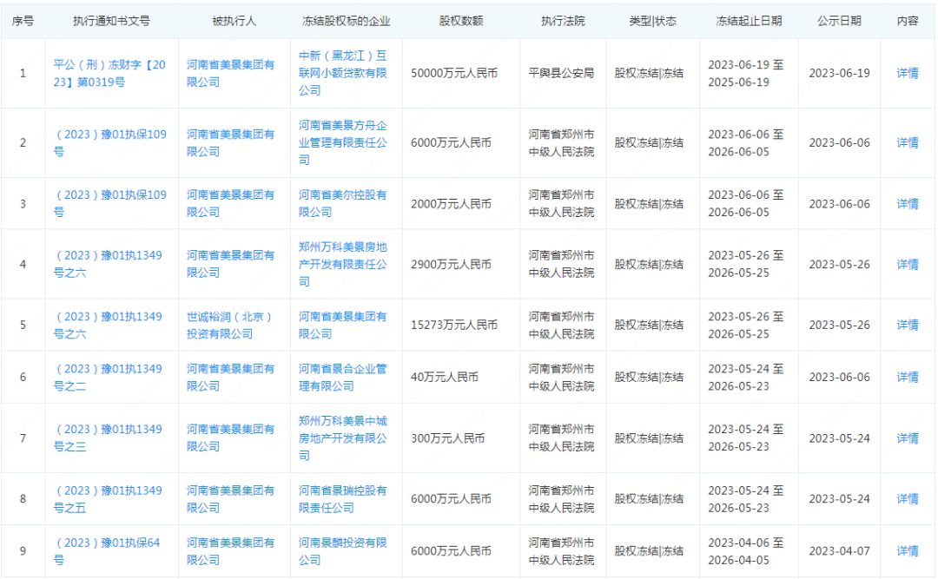Select the 执行通知书文号 column header
938x579 pixels.
tap(111, 21)
